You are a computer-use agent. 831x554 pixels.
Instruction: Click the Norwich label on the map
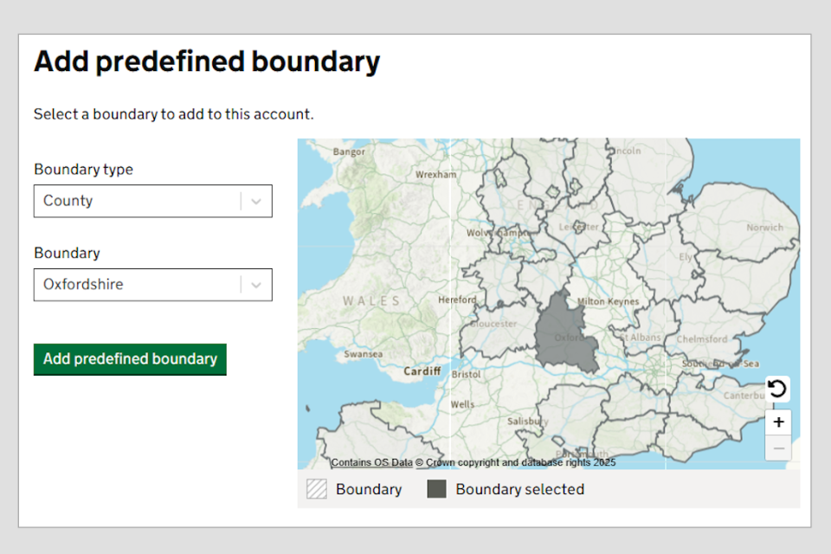click(x=764, y=228)
